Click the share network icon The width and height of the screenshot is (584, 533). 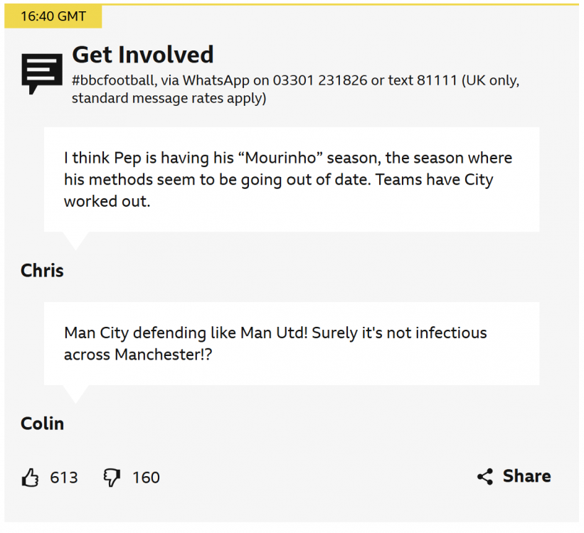[485, 477]
